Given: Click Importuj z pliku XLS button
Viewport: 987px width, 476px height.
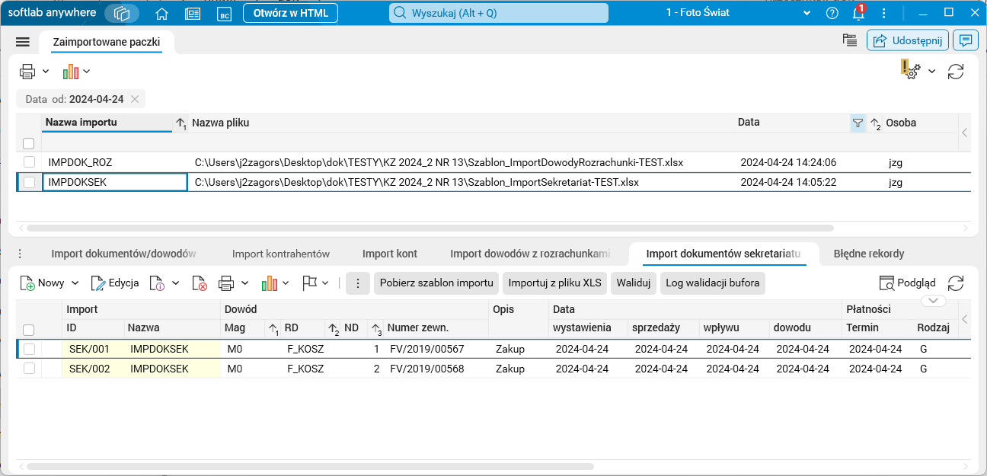Looking at the screenshot, I should 554,283.
